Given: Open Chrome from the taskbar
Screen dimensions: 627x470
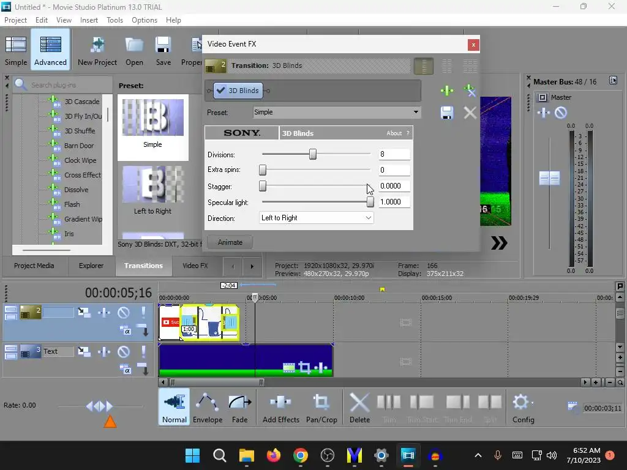Looking at the screenshot, I should point(301,455).
